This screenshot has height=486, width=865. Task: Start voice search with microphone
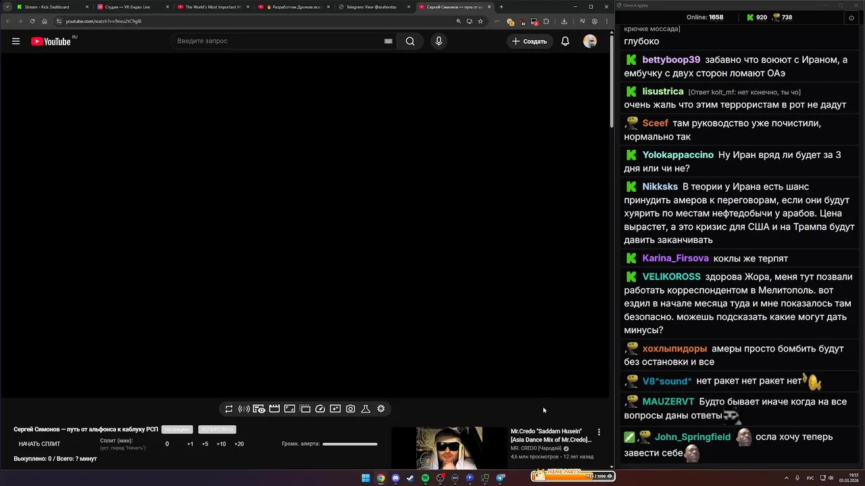pyautogui.click(x=439, y=41)
